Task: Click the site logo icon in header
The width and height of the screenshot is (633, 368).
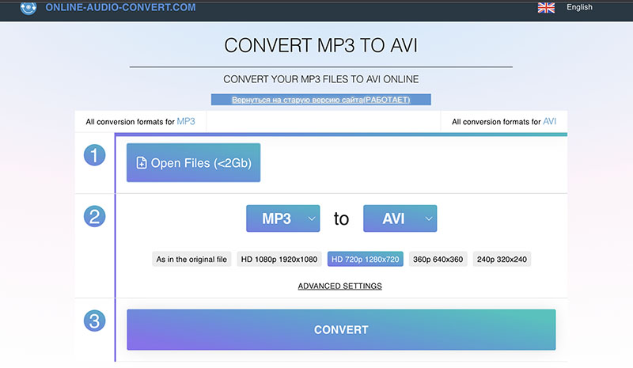Action: pos(28,7)
